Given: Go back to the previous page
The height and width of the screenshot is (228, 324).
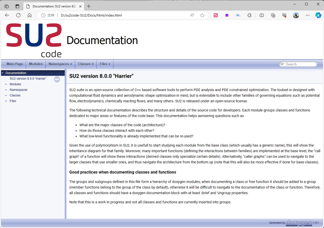Looking at the screenshot, I should 7,15.
